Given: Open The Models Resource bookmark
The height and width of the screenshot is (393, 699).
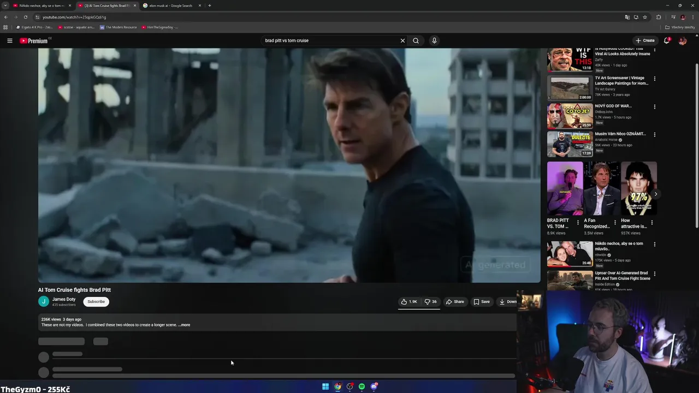Looking at the screenshot, I should coord(119,27).
